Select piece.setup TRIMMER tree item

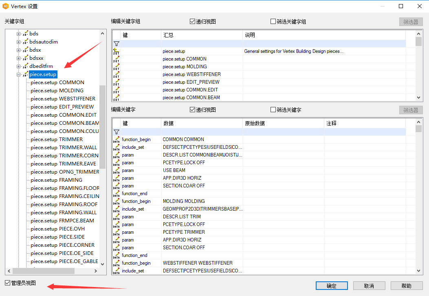[x=57, y=139]
